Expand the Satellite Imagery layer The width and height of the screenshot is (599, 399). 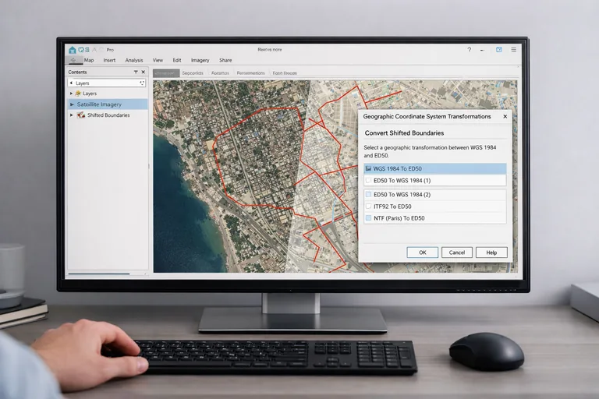[72, 104]
